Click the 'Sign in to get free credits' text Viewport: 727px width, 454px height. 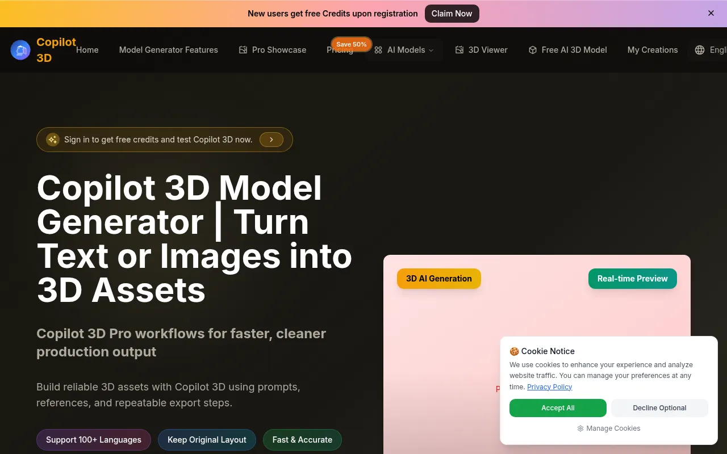click(158, 140)
